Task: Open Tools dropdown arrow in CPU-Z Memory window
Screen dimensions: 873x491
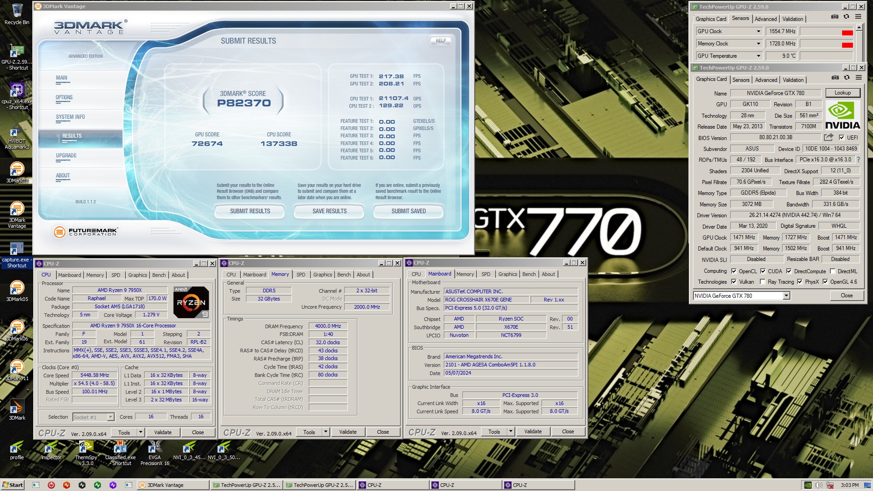Action: pos(326,432)
